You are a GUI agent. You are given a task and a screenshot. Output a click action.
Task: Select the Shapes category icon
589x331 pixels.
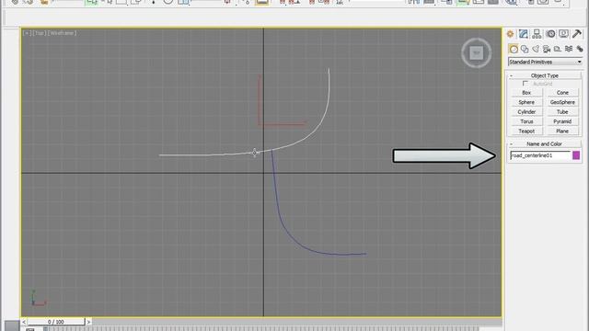(525, 49)
